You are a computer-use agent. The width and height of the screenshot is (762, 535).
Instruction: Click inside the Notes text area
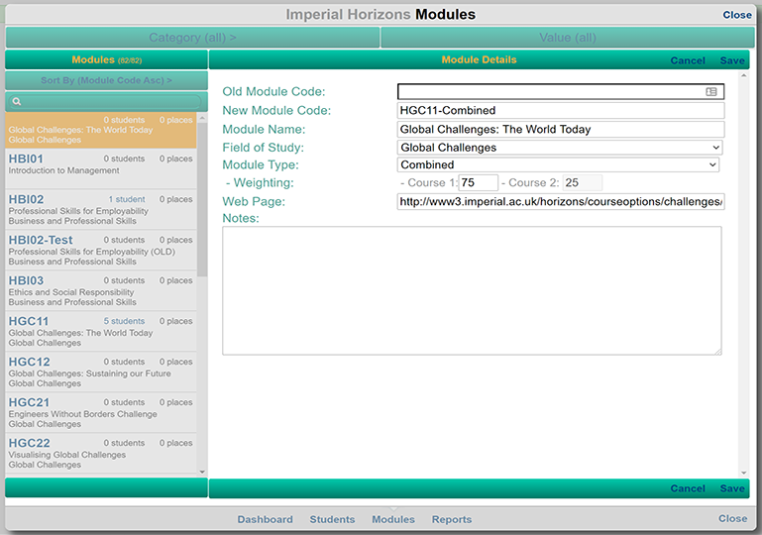pyautogui.click(x=472, y=290)
